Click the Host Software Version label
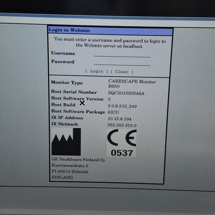The width and height of the screenshot is (215, 215). [x=77, y=99]
